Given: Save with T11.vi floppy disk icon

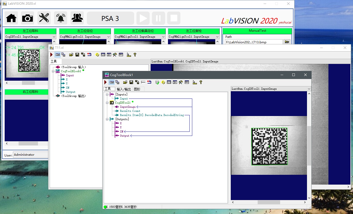Looking at the screenshot, I should (x=77, y=55).
